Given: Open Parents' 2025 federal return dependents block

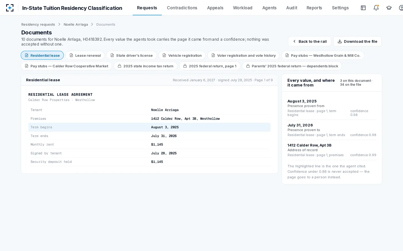Looking at the screenshot, I should click(x=292, y=66).
